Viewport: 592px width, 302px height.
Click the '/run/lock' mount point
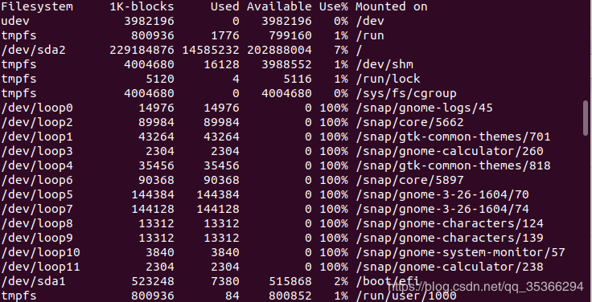(388, 79)
